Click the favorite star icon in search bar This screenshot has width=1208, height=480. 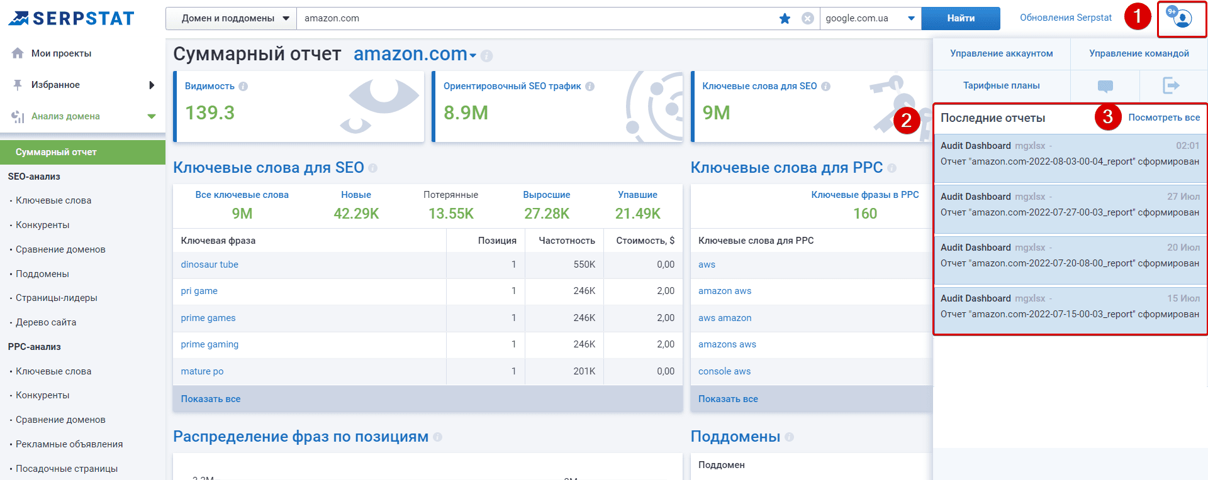coord(785,18)
